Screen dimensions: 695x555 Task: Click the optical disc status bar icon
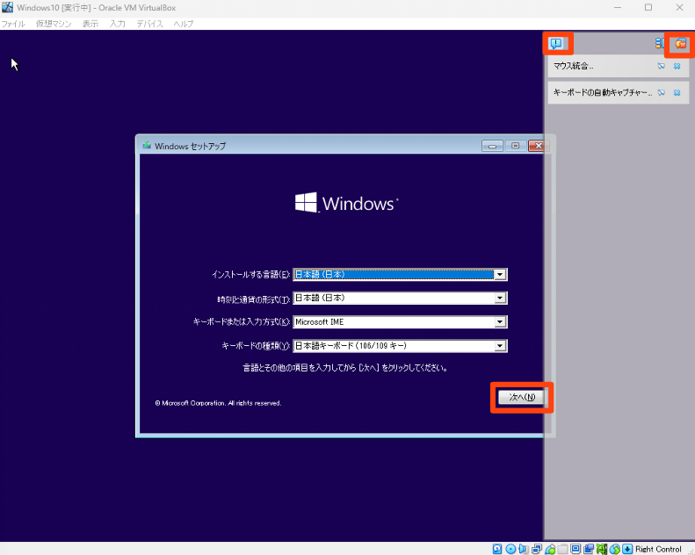point(510,549)
